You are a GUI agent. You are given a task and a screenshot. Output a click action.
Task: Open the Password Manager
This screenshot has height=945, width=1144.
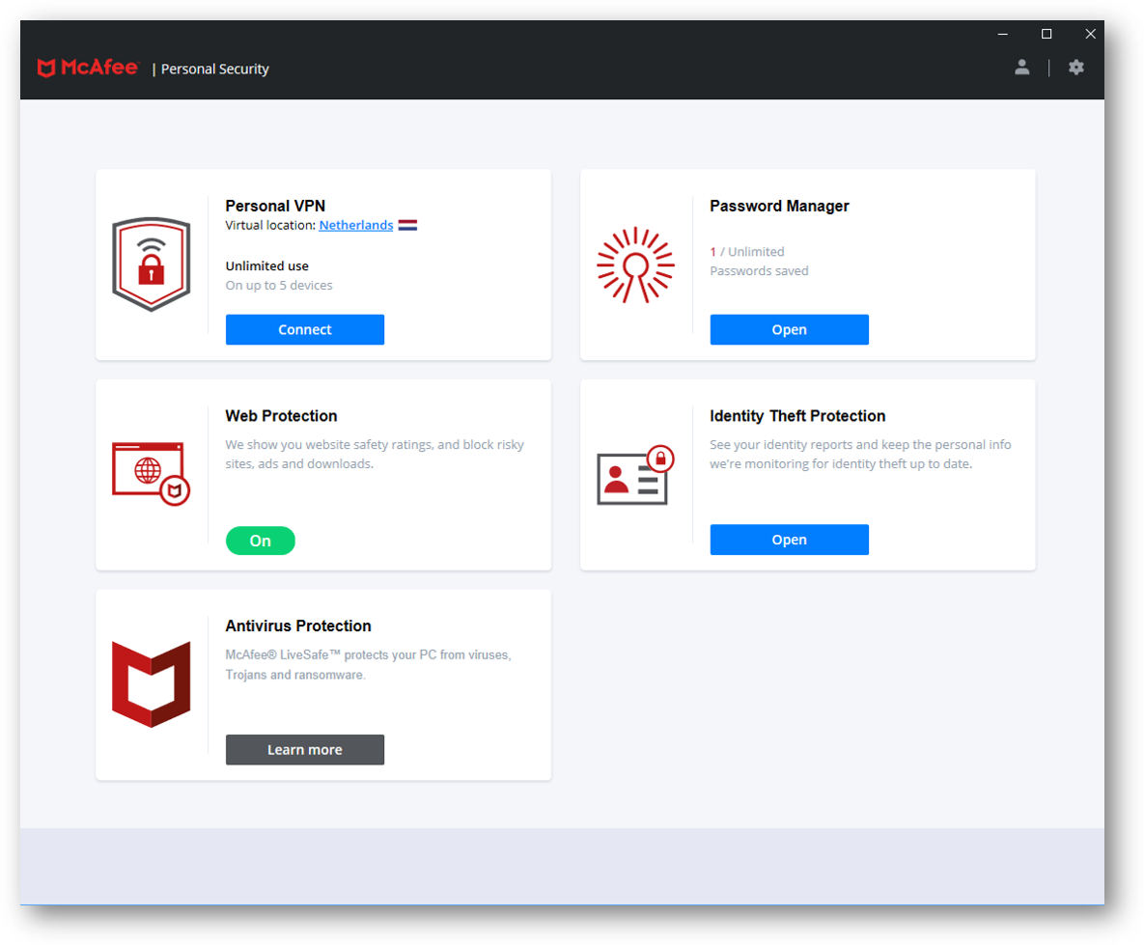point(789,329)
